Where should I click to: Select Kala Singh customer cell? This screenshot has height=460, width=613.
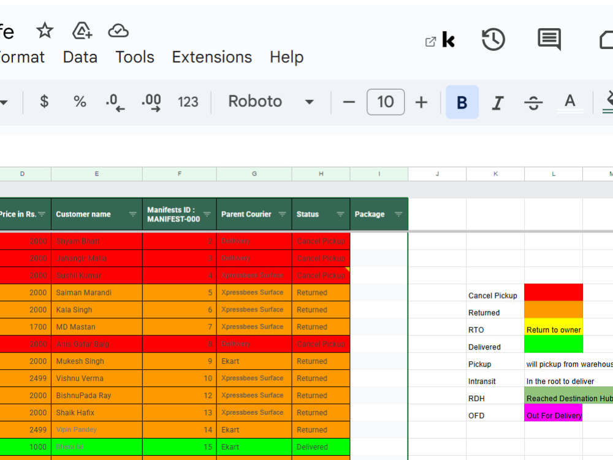(97, 310)
